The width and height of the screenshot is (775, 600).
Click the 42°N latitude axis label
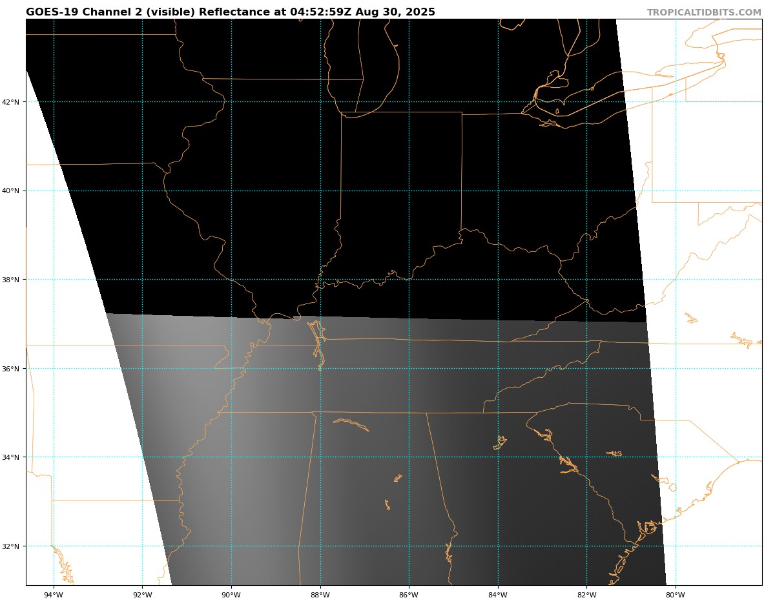[10, 102]
